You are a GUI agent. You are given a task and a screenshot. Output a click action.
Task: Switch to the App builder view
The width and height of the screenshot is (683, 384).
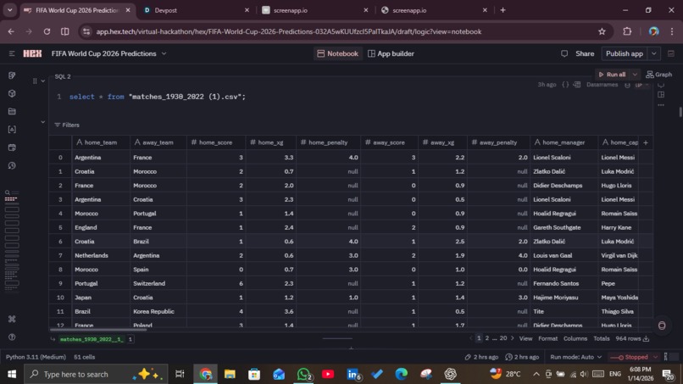391,53
